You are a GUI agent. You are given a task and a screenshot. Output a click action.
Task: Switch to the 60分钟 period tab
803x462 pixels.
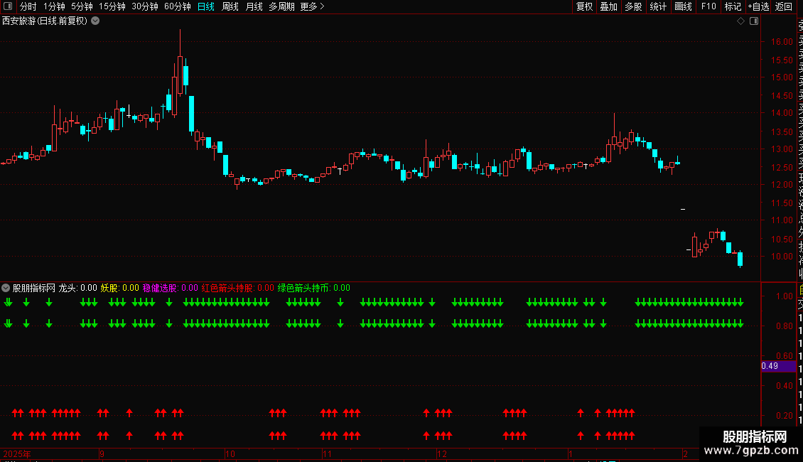click(177, 6)
